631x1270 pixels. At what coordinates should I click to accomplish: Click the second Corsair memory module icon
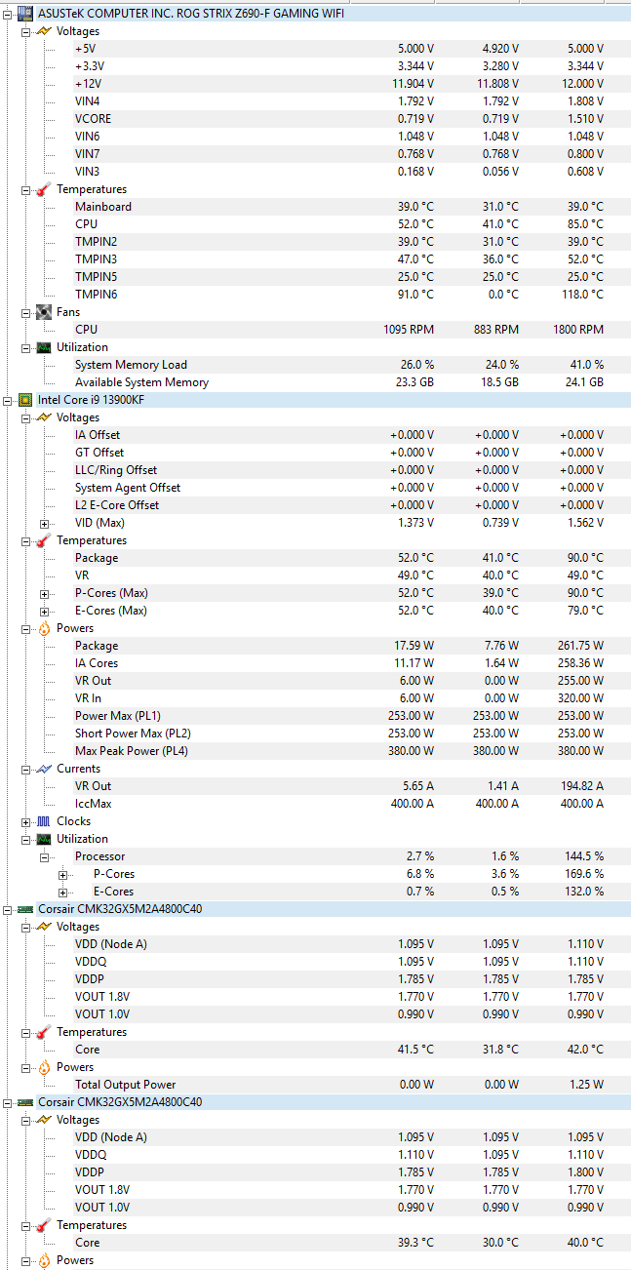pyautogui.click(x=25, y=1102)
